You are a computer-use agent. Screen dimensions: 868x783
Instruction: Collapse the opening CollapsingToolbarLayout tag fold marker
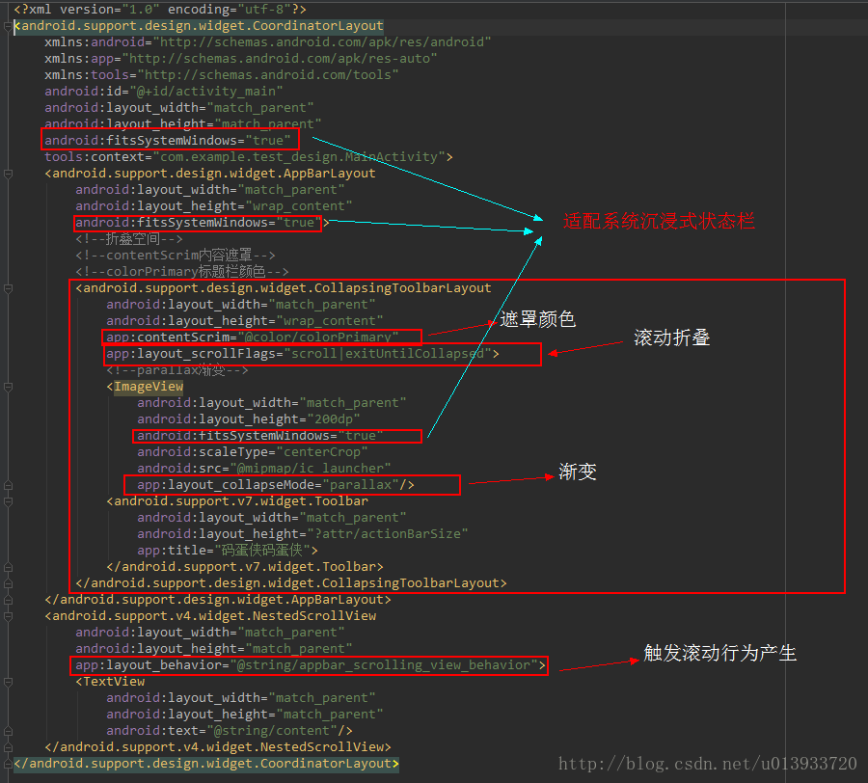click(8, 288)
